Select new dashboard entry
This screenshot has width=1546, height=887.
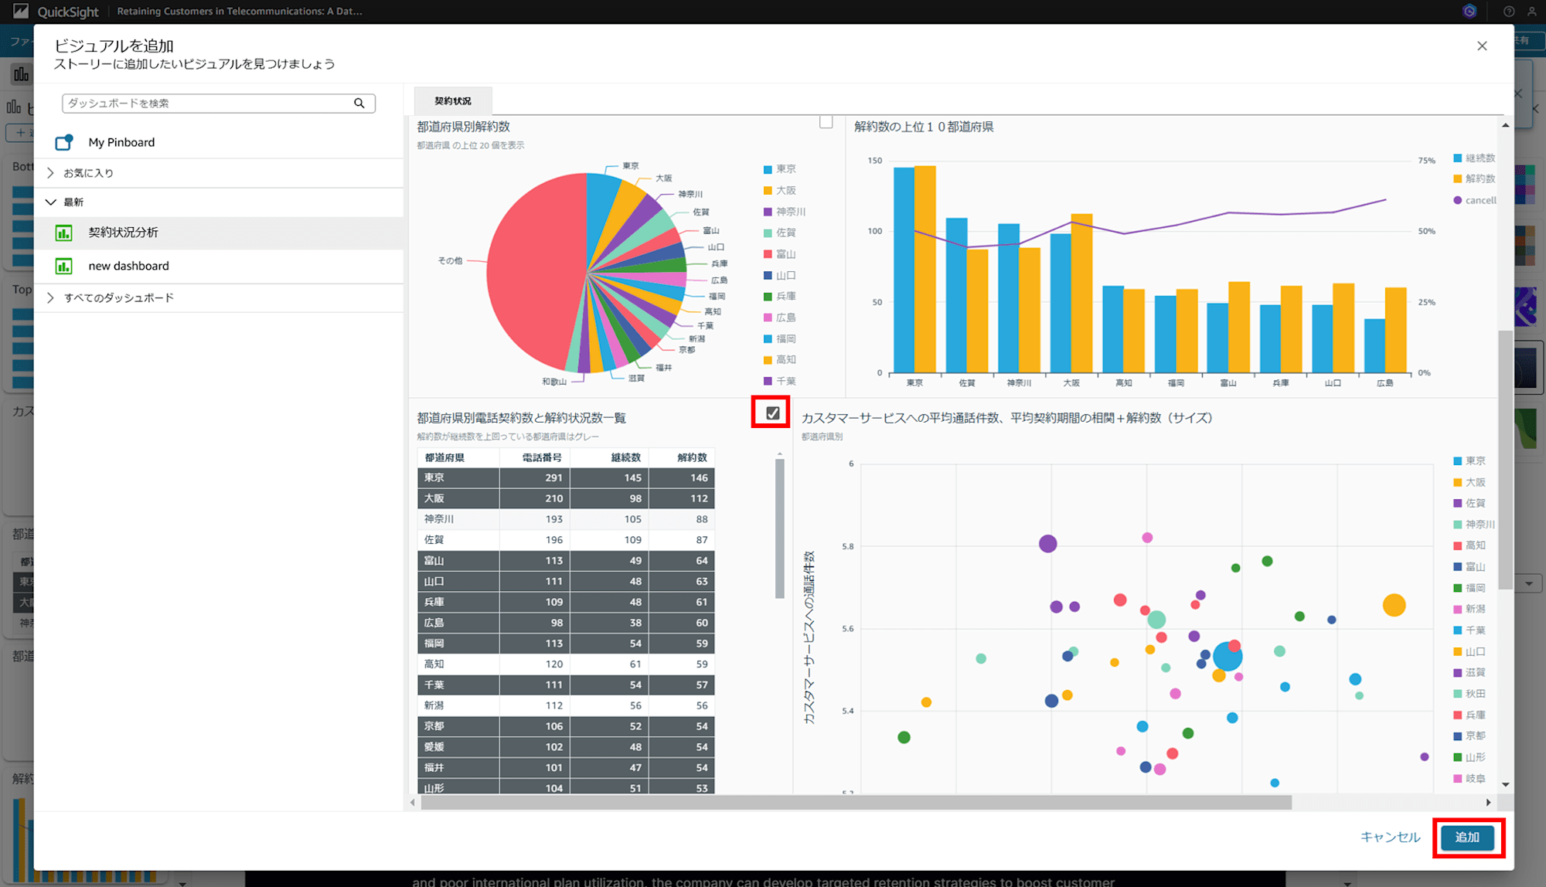click(x=219, y=266)
